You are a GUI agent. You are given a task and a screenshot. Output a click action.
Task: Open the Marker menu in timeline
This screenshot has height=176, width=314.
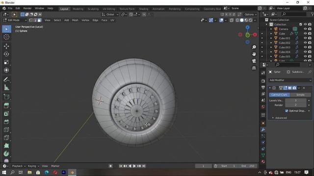point(55,166)
